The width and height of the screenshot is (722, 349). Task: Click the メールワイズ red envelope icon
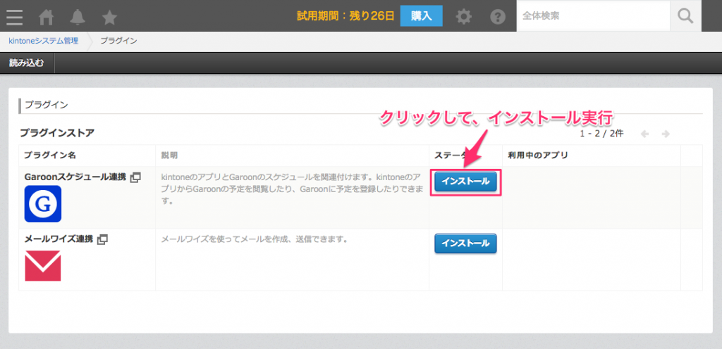tap(43, 265)
